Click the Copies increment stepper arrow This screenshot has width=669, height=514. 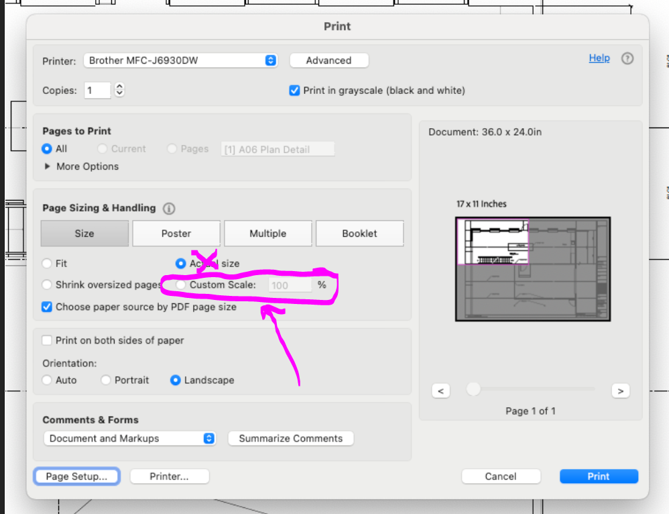tap(119, 86)
